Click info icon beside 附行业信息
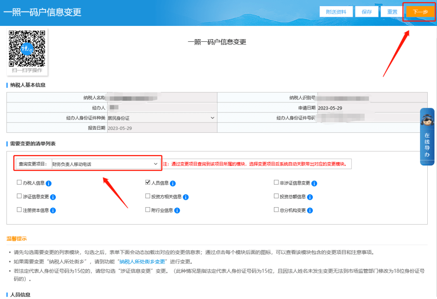 (177, 210)
